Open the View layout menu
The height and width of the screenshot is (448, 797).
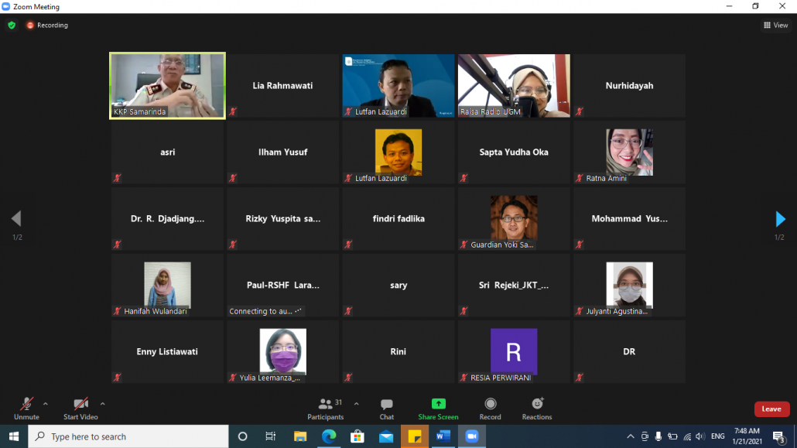tap(775, 25)
